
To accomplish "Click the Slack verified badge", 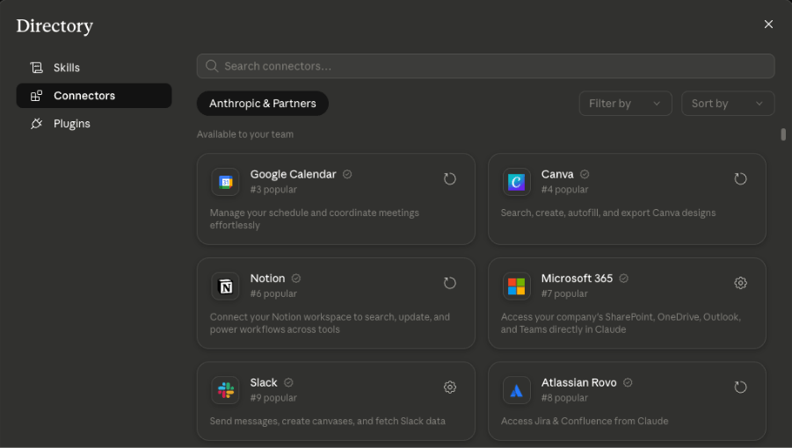I will pyautogui.click(x=288, y=382).
